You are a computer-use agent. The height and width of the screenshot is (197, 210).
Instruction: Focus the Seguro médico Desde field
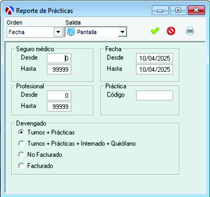click(59, 58)
